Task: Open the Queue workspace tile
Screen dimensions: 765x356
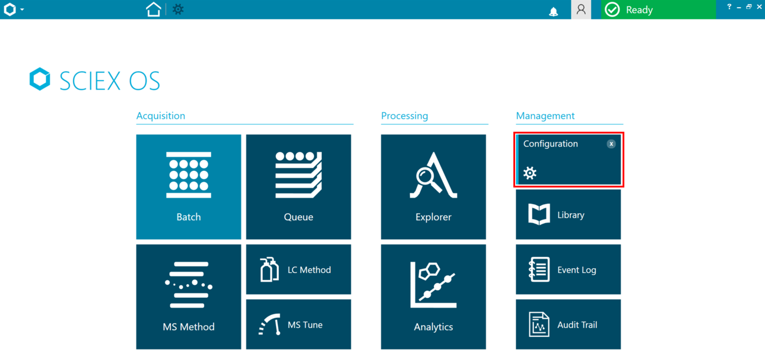Action: pyautogui.click(x=299, y=187)
